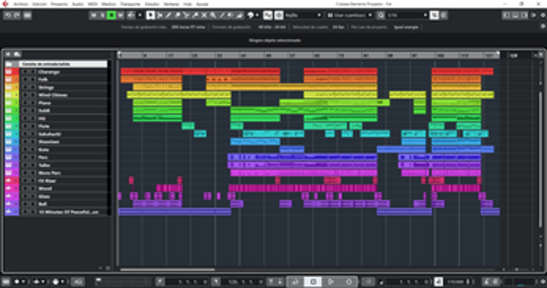Open the Transporte menu
The width and height of the screenshot is (547, 288).
[130, 4]
